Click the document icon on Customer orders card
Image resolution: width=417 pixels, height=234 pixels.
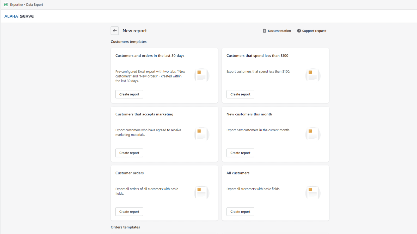[x=201, y=193]
